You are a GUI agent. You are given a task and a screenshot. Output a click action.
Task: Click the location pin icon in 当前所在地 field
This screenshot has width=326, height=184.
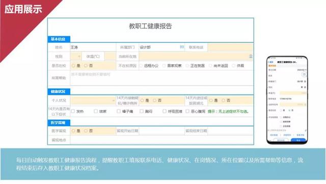251,56
